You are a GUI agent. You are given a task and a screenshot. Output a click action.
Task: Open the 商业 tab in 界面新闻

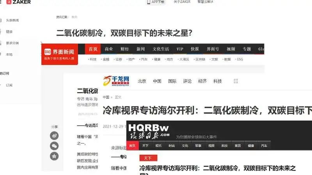coord(109,49)
